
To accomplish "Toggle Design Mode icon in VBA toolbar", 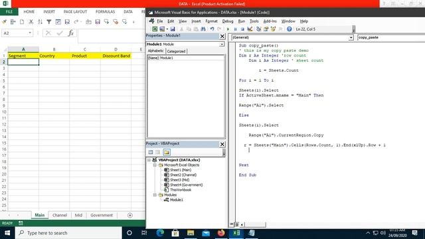I will [250, 29].
